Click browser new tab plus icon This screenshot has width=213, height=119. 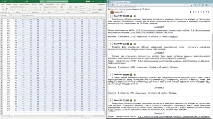tap(132, 2)
